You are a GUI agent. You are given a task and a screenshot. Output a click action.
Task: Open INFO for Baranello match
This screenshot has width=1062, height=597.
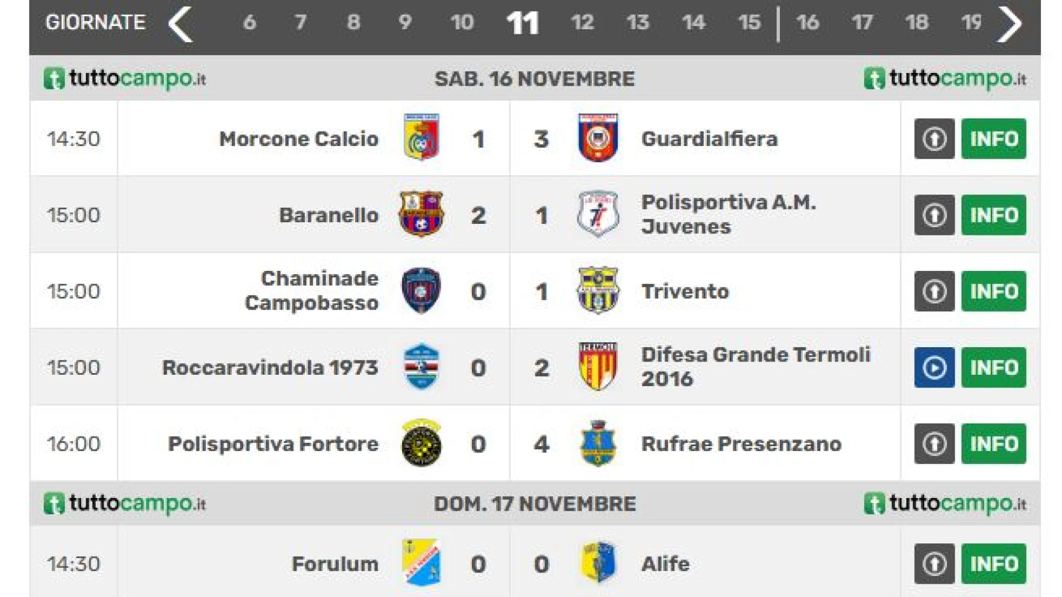click(x=993, y=215)
